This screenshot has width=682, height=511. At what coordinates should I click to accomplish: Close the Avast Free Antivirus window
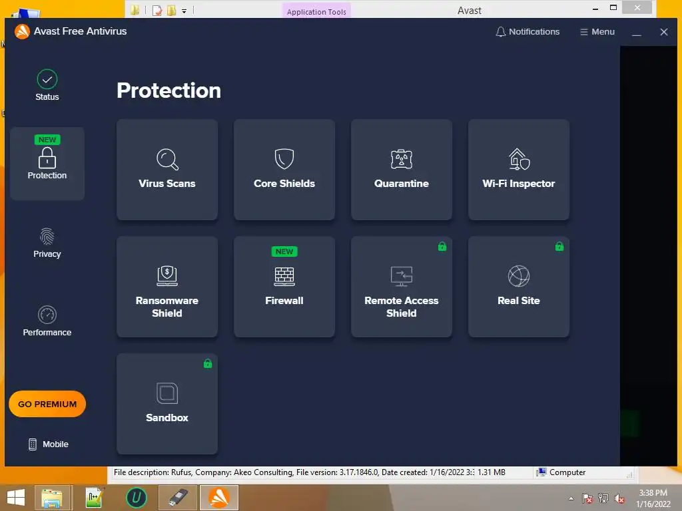pyautogui.click(x=664, y=32)
